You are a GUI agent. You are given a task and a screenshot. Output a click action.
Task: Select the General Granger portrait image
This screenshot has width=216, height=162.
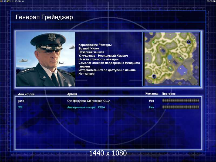click(x=46, y=59)
